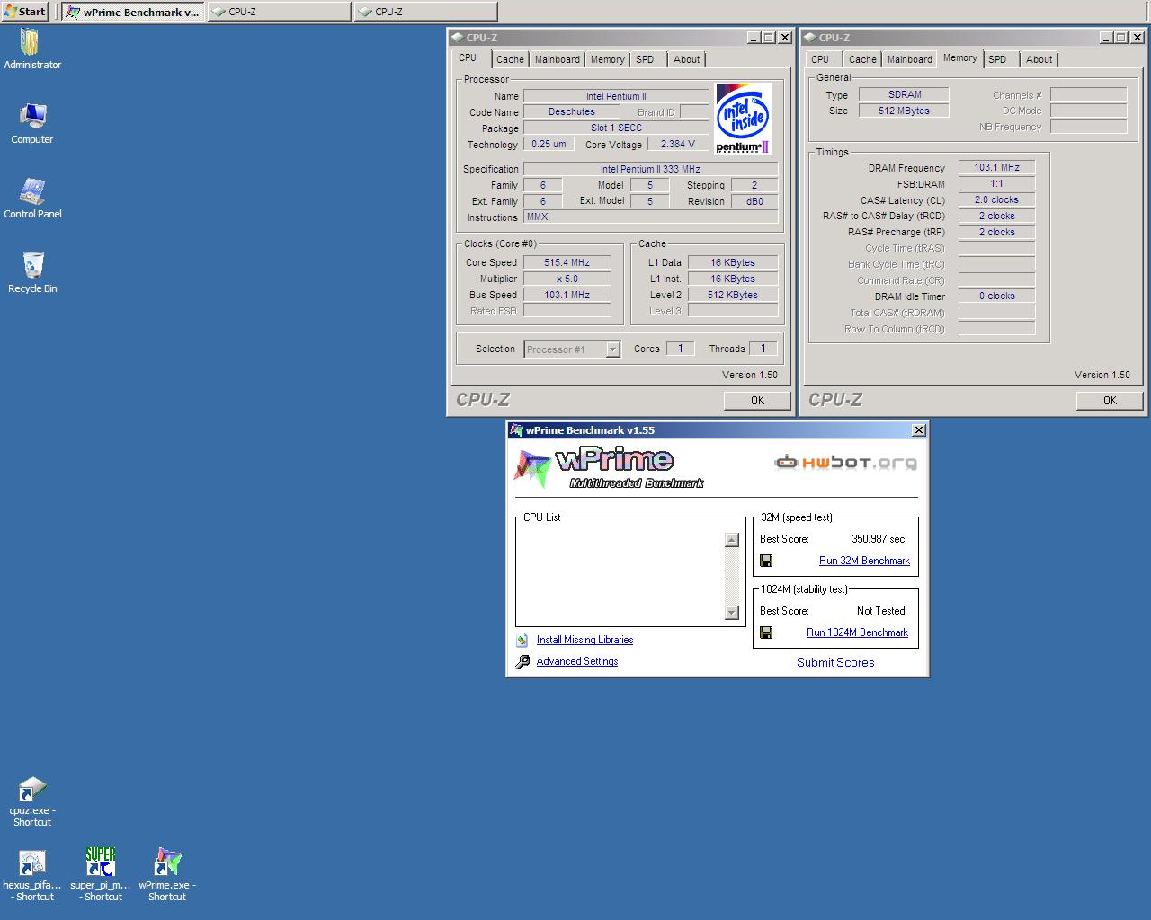Click the Multiplier x 5.0 value

tap(567, 279)
